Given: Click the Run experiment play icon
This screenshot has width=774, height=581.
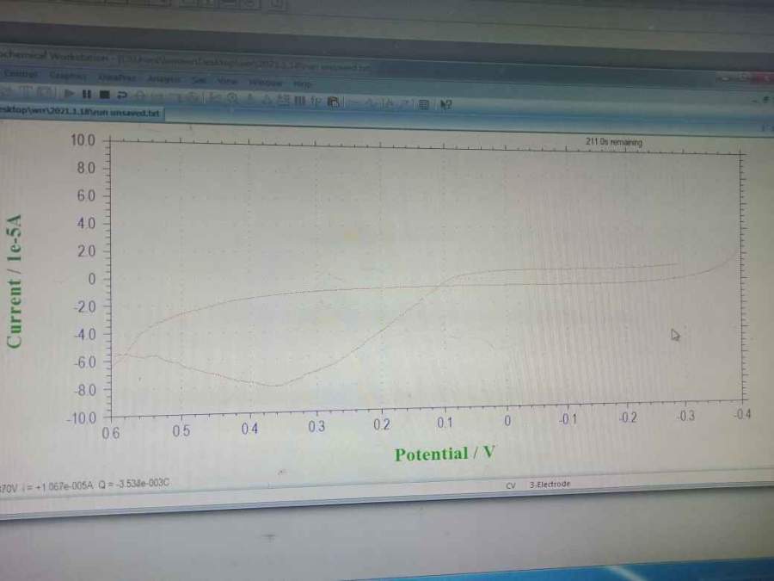Looking at the screenshot, I should [x=69, y=93].
